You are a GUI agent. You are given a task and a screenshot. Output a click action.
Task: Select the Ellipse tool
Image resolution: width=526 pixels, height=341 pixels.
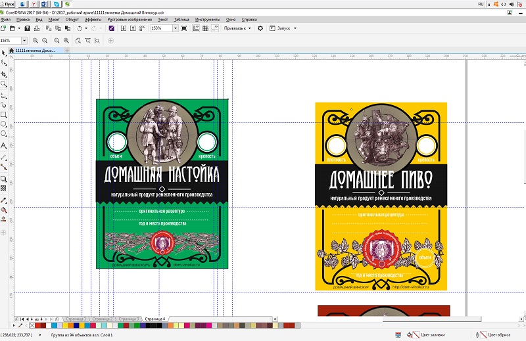4,124
